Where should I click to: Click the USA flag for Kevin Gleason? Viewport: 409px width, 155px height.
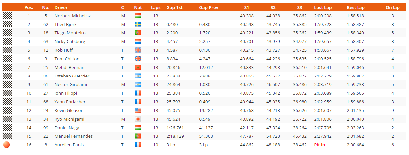coord(138,110)
